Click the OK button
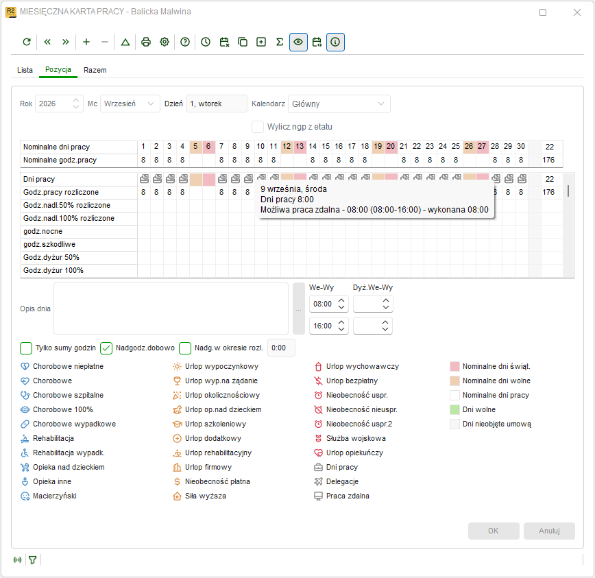The height and width of the screenshot is (578, 595). pos(494,531)
